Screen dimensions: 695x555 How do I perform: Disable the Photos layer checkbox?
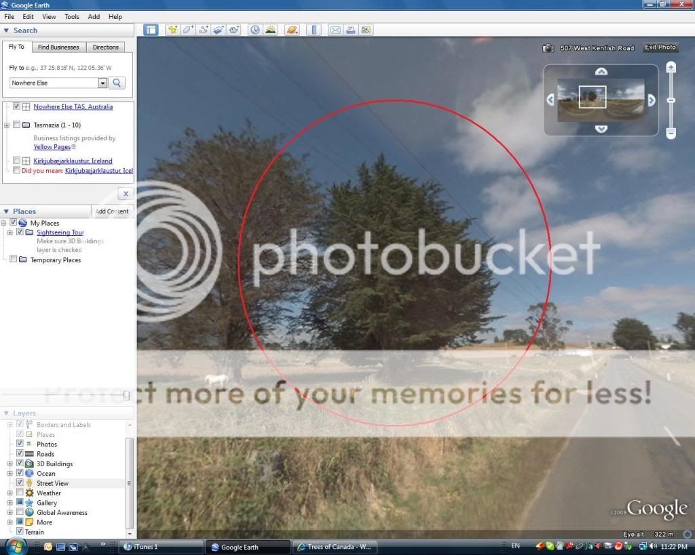coord(20,443)
